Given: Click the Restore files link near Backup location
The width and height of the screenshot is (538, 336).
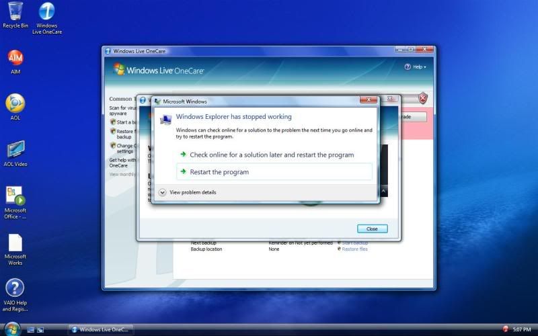Looking at the screenshot, I should pyautogui.click(x=354, y=249).
